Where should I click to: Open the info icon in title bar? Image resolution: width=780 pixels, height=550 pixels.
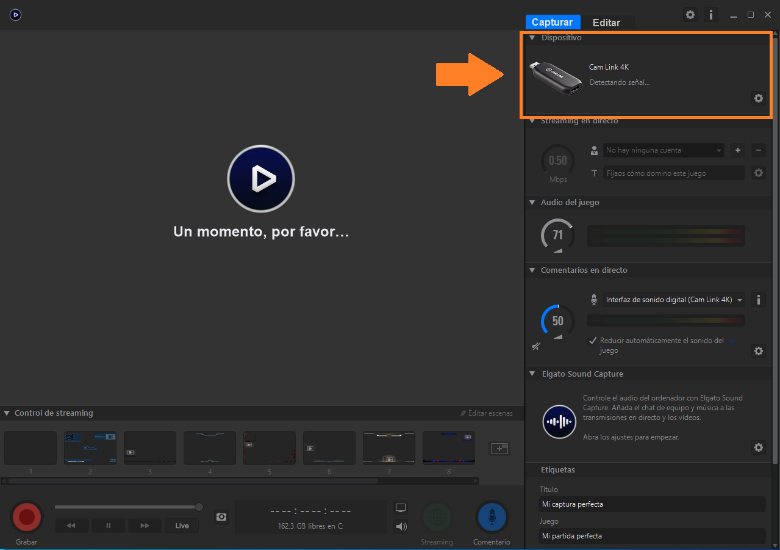tap(710, 15)
